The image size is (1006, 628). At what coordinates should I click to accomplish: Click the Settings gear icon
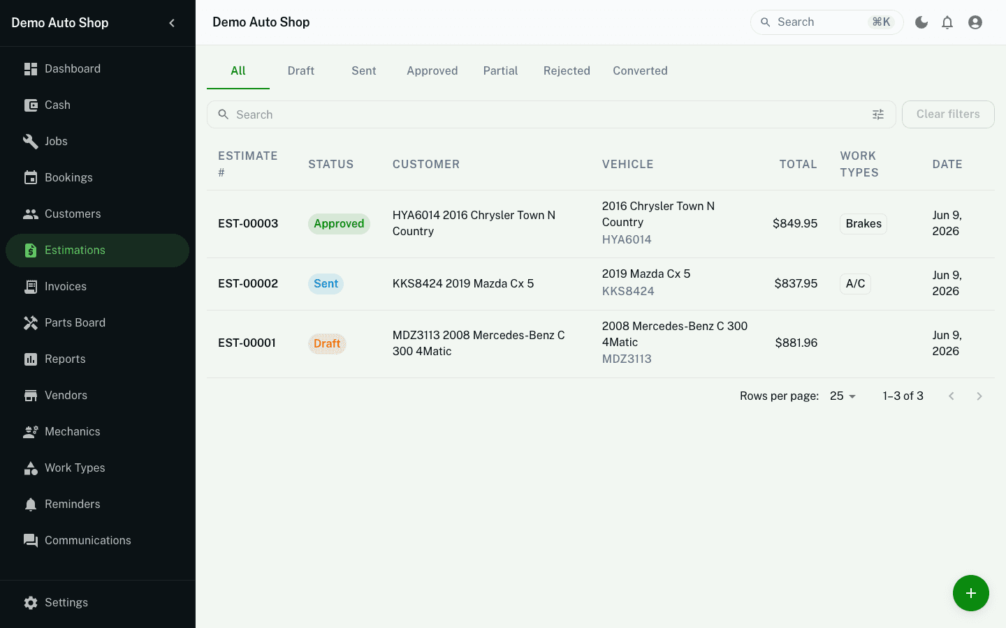pos(31,603)
